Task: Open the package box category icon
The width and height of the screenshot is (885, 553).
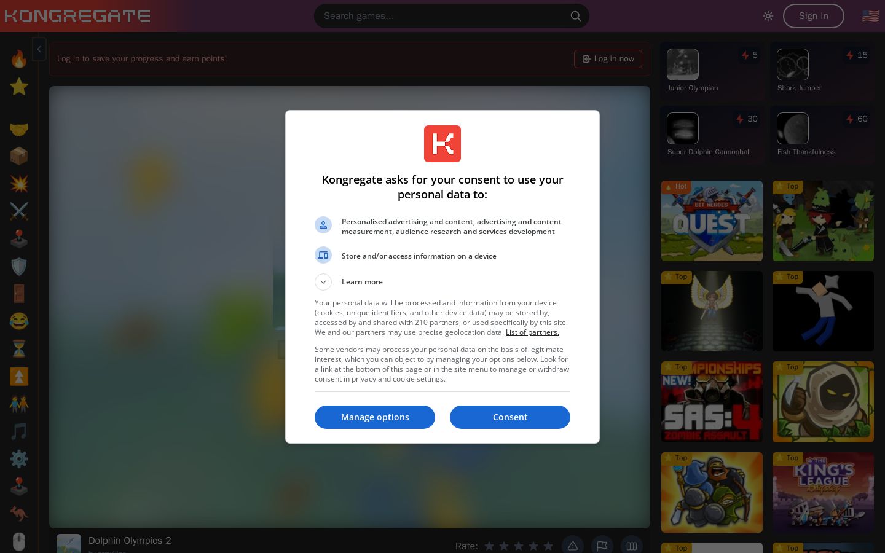Action: (x=19, y=156)
